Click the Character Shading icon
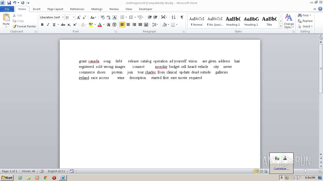Image resolution: width=323 pixels, height=181 pixels. point(109,25)
